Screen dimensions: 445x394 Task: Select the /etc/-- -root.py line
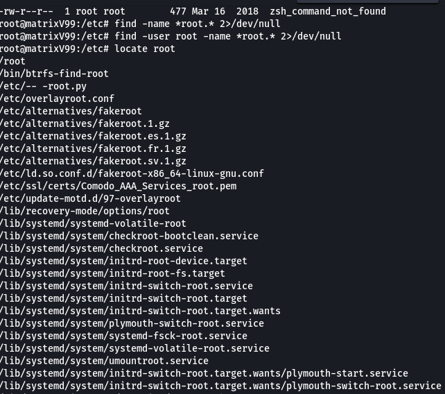[x=43, y=86]
